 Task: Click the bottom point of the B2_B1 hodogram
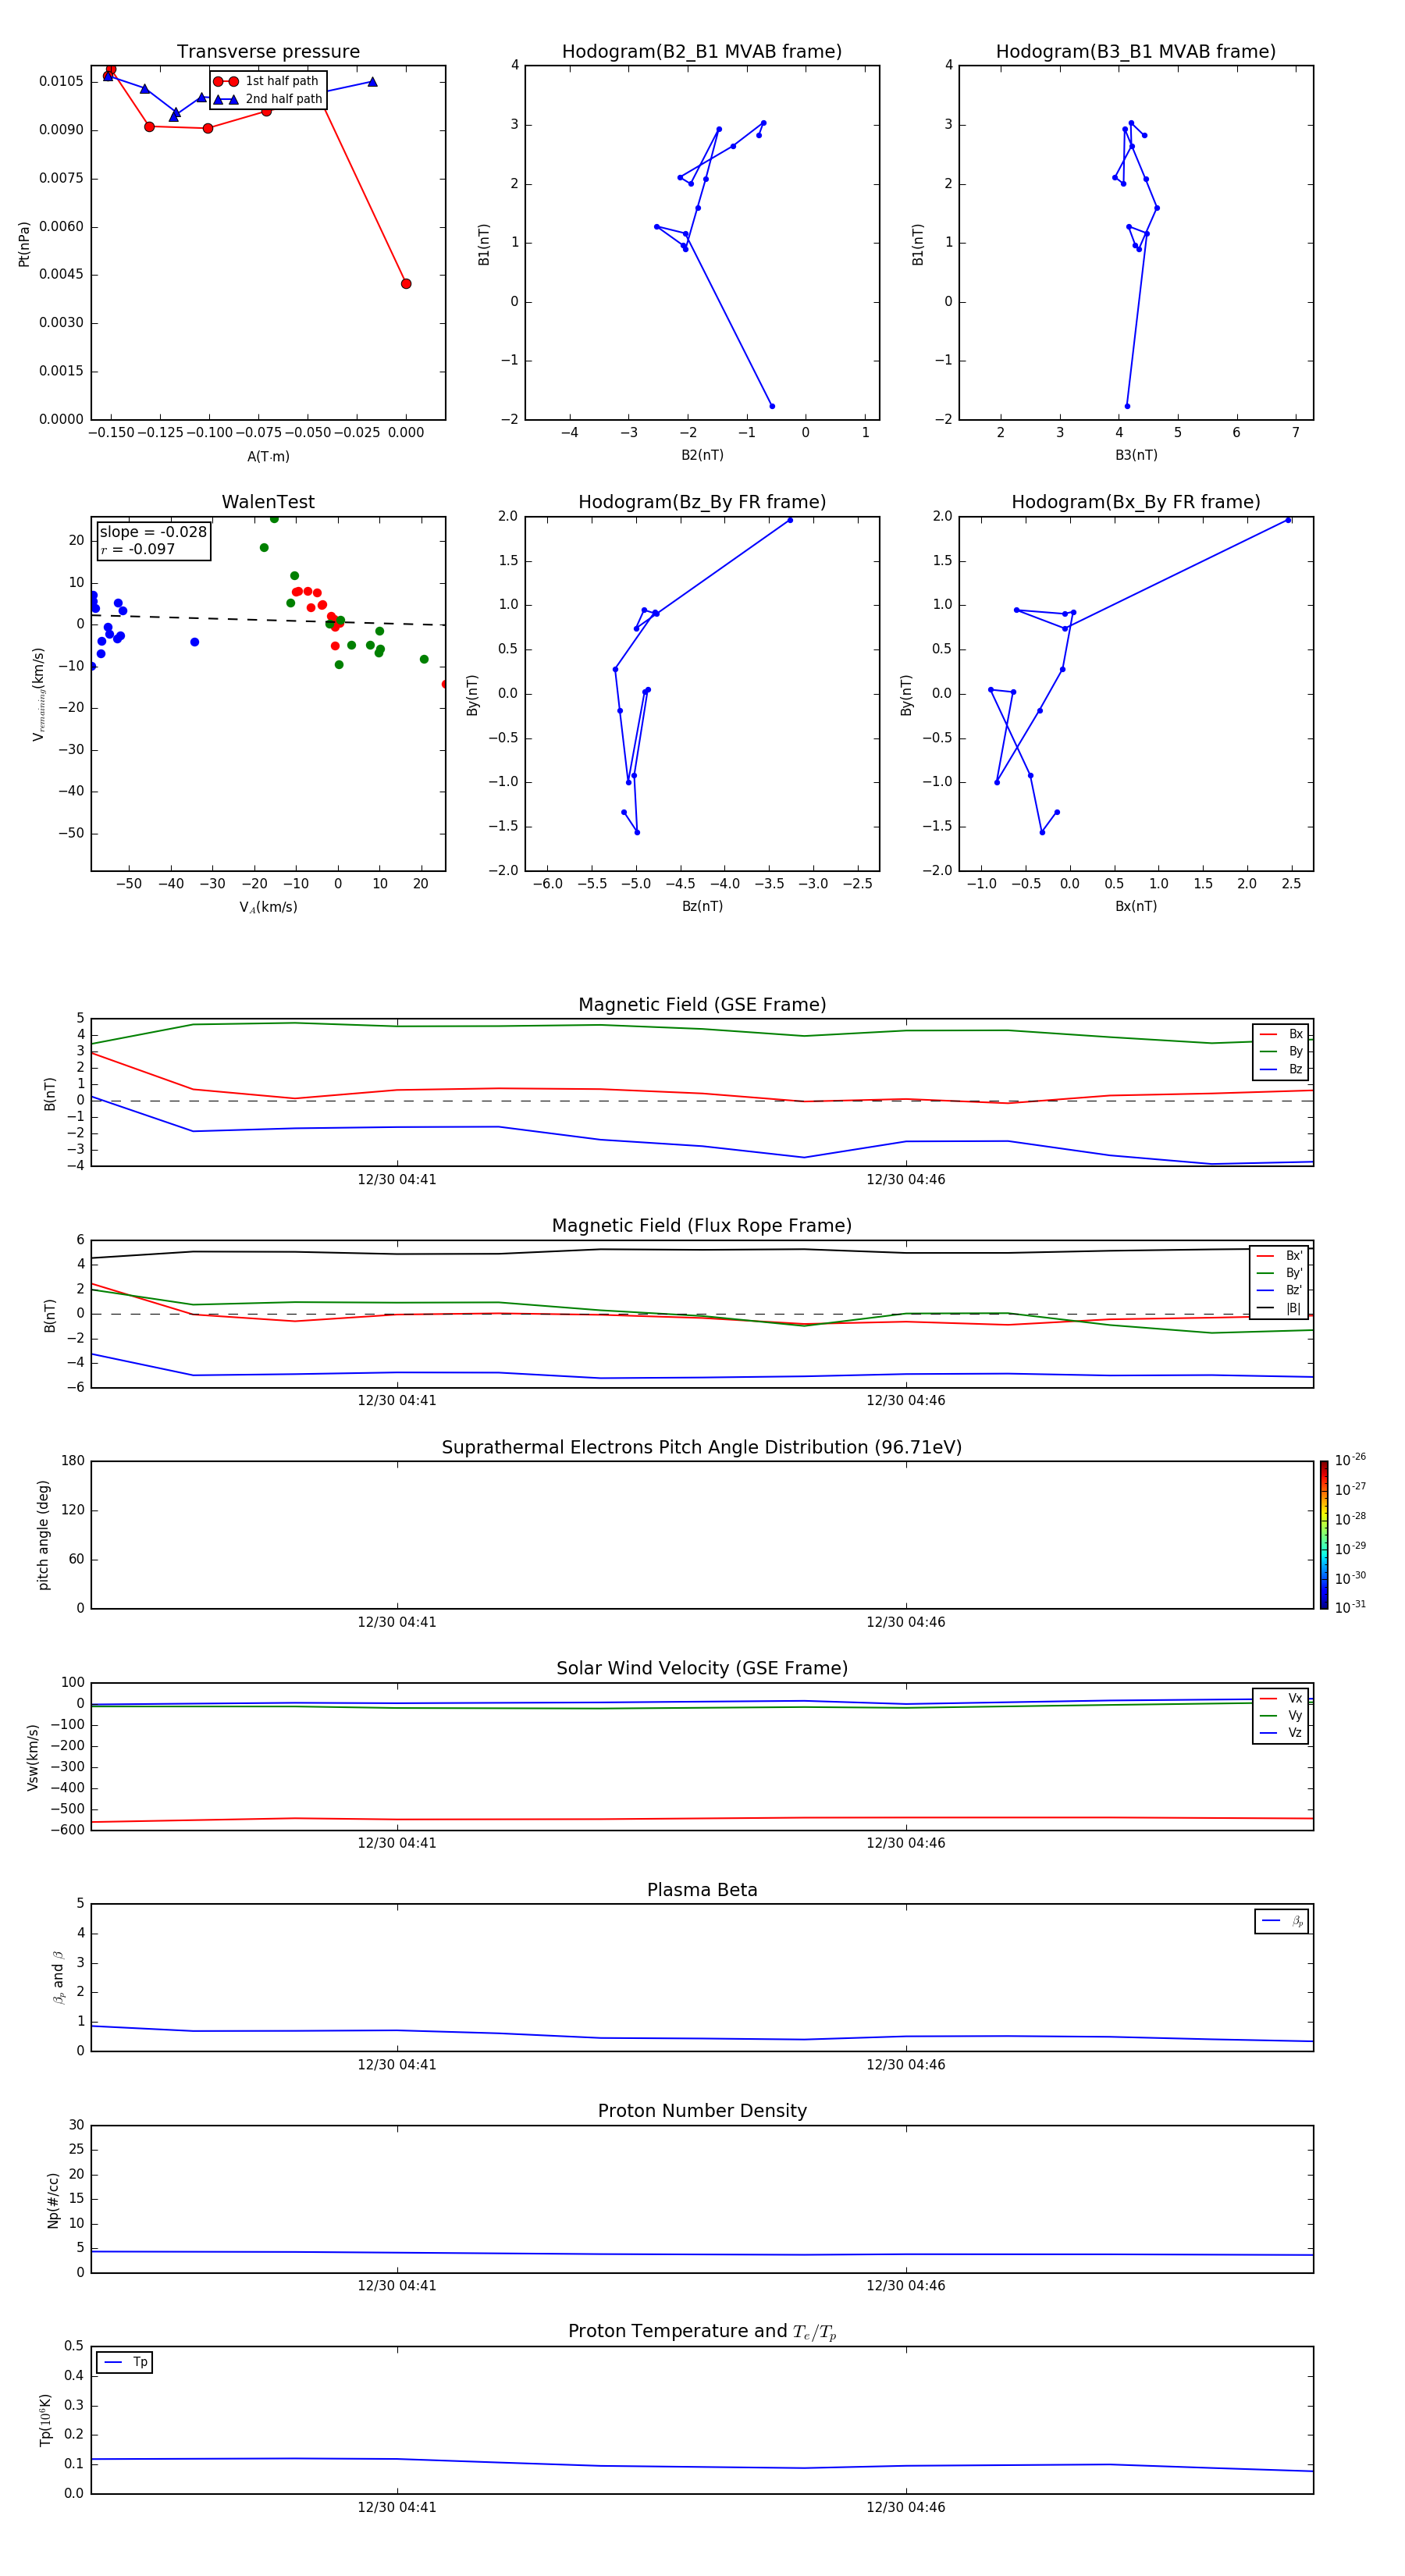[772, 406]
